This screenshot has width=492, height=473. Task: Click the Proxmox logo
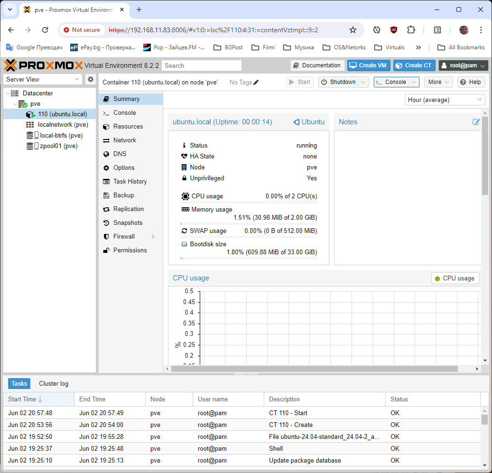pos(44,65)
